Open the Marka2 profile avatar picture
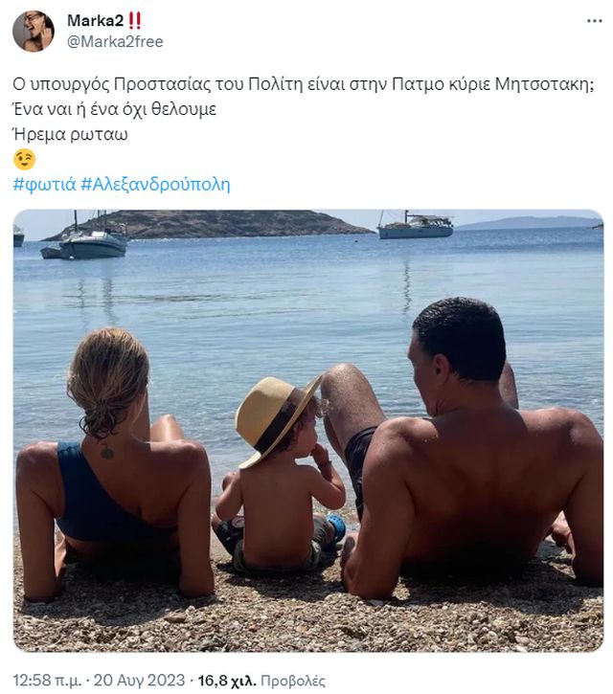613x694 pixels. pyautogui.click(x=34, y=31)
